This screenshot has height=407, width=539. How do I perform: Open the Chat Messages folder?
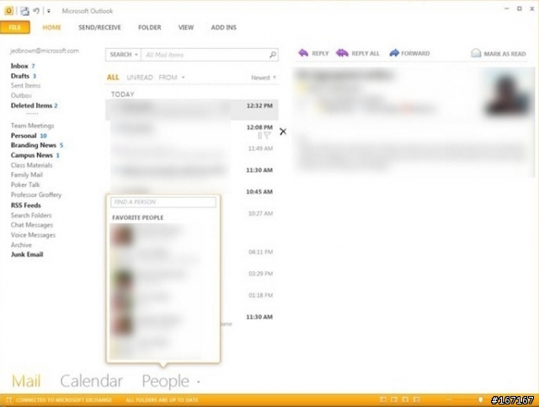click(x=32, y=225)
